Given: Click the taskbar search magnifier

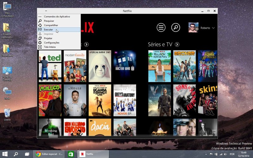Looking at the screenshot, I should pyautogui.click(x=16, y=154).
